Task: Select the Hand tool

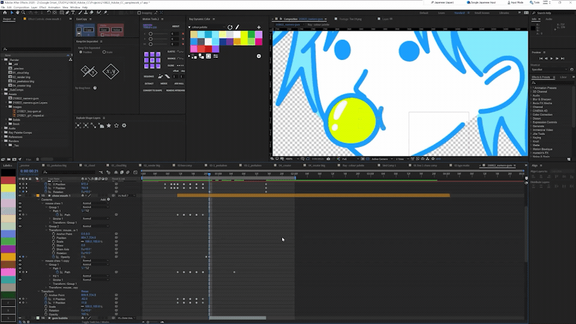Action: [x=17, y=13]
